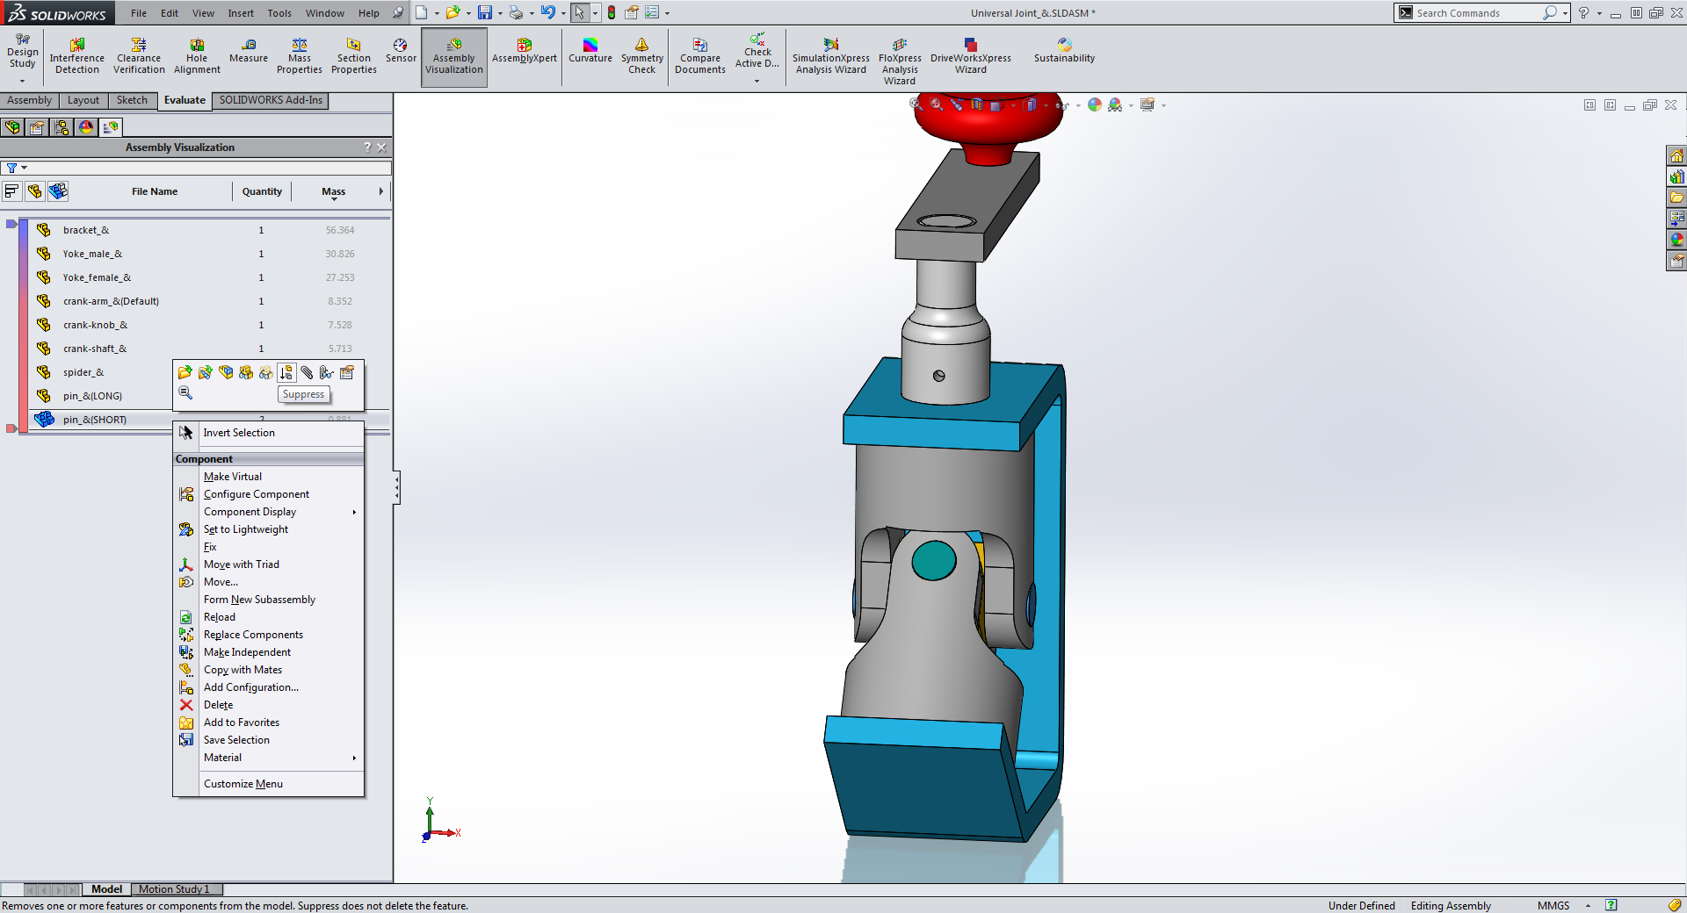Open the Interference Detection tool

point(77,56)
